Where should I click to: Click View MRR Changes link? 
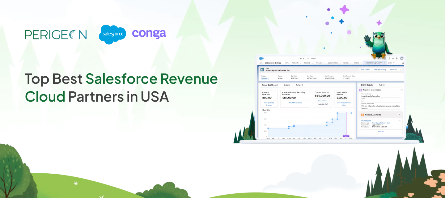point(295,103)
